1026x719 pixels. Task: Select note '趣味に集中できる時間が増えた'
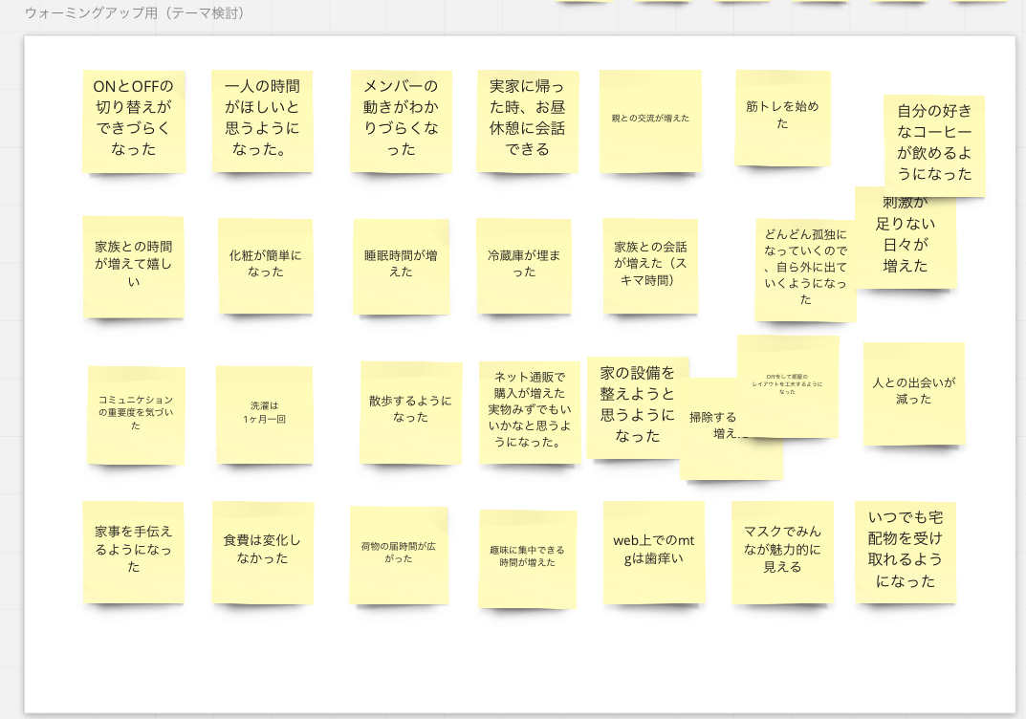click(x=528, y=559)
